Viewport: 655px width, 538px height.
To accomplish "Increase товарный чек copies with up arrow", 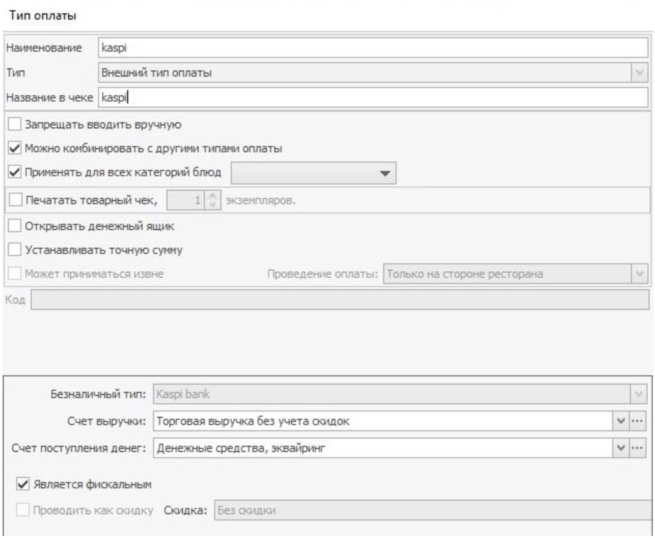I will click(213, 195).
